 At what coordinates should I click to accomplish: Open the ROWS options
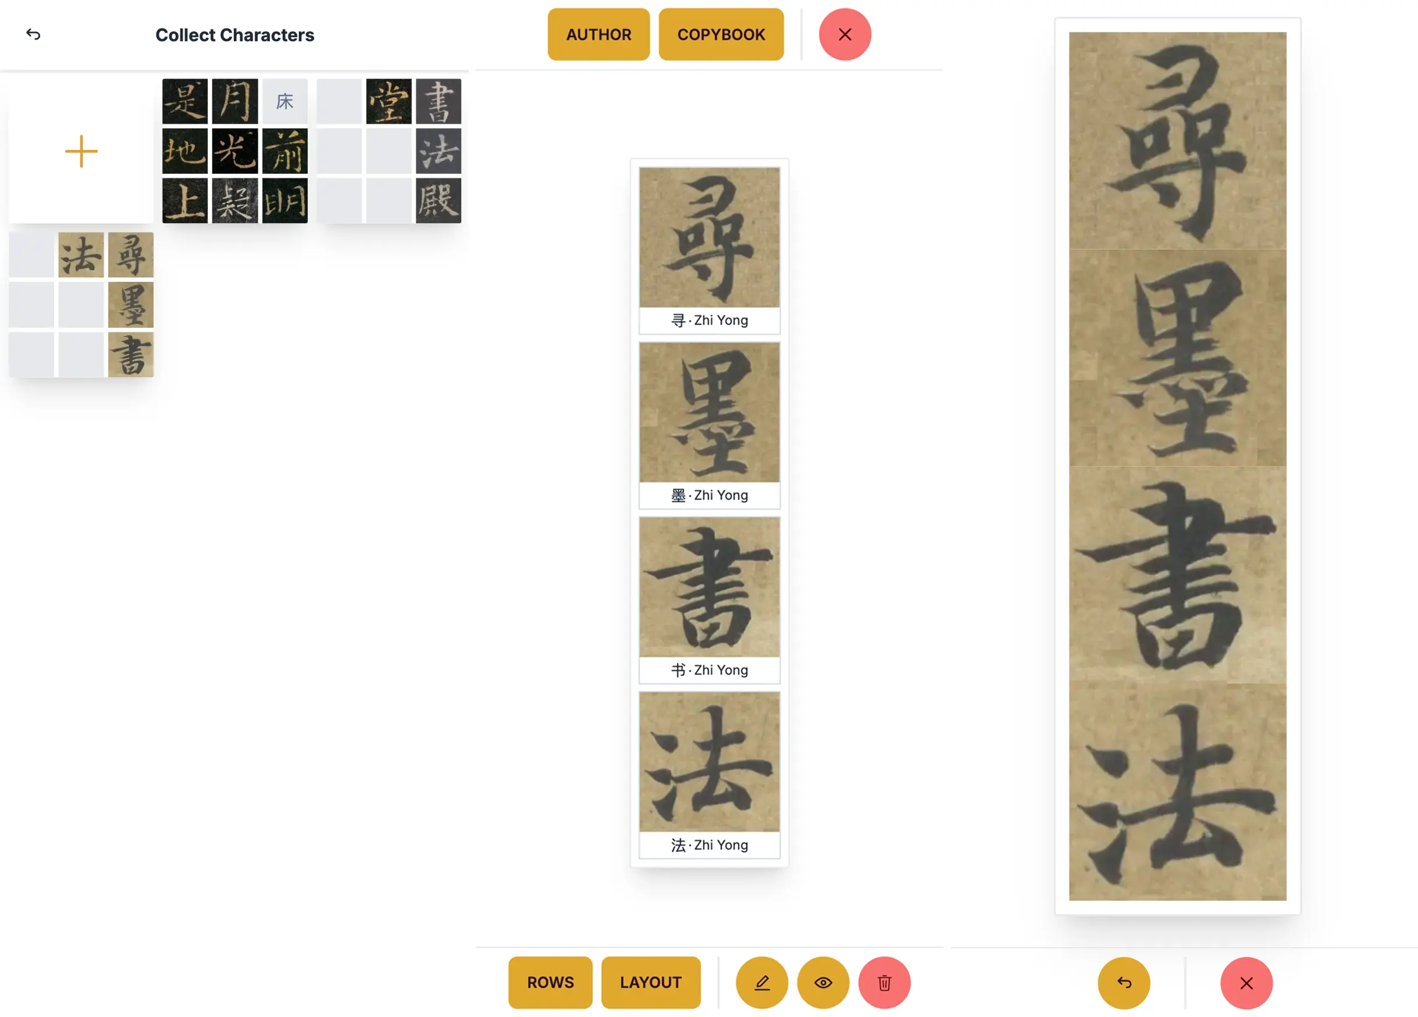550,982
